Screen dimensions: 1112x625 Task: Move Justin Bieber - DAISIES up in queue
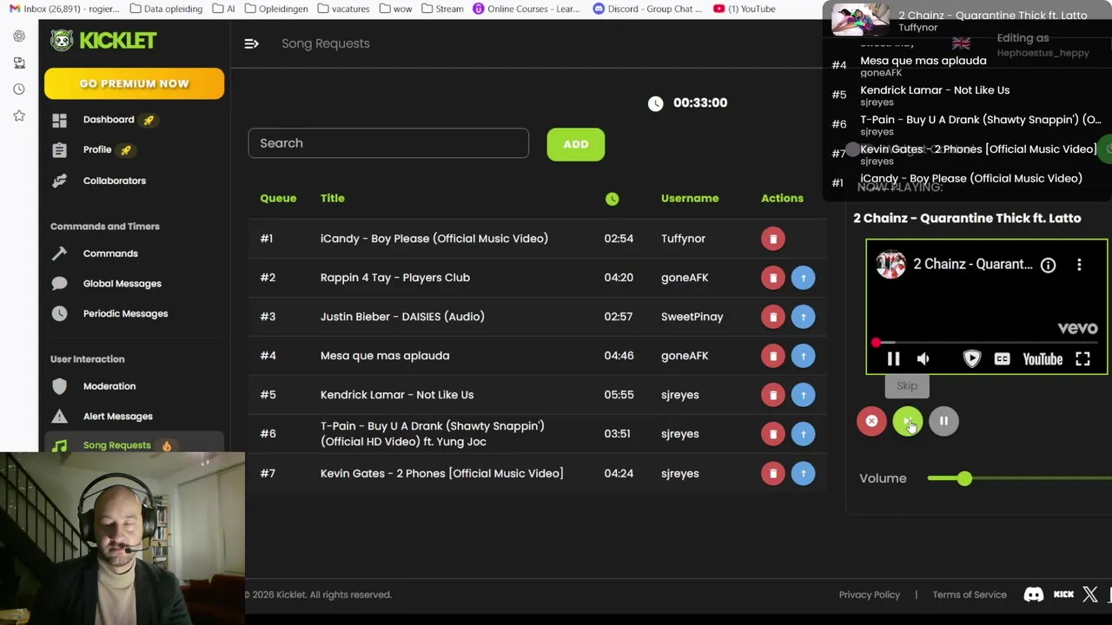pos(803,317)
